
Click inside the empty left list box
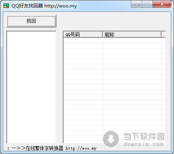coord(31,87)
